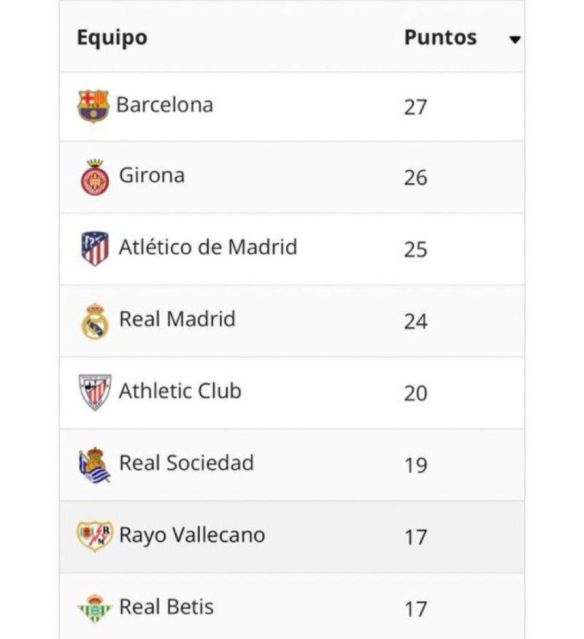
Task: Open the Barcelona team name link
Action: (x=165, y=104)
